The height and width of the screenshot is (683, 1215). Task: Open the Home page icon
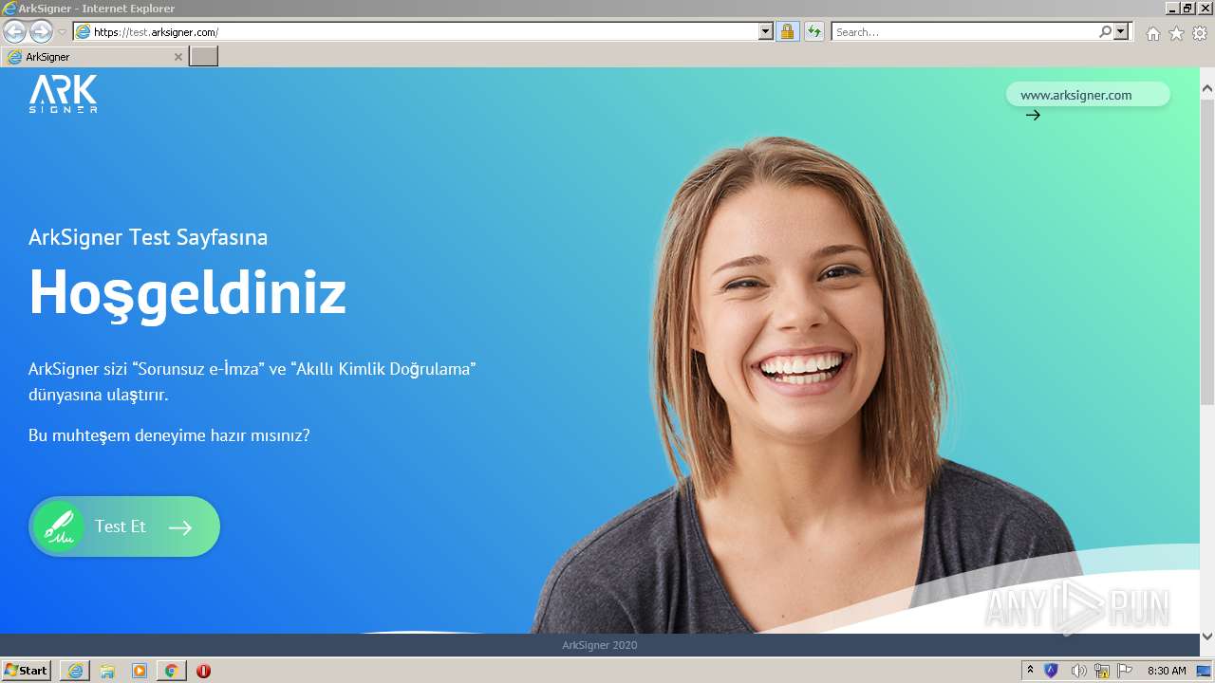coord(1152,33)
